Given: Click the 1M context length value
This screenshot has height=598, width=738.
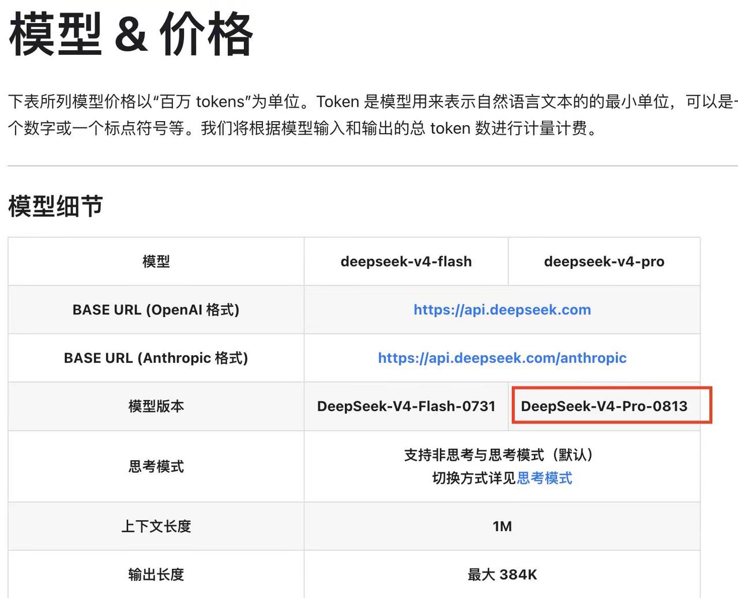Looking at the screenshot, I should point(502,526).
